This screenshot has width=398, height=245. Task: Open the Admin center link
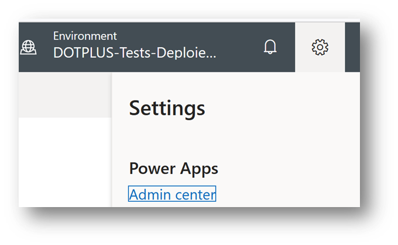tap(172, 194)
